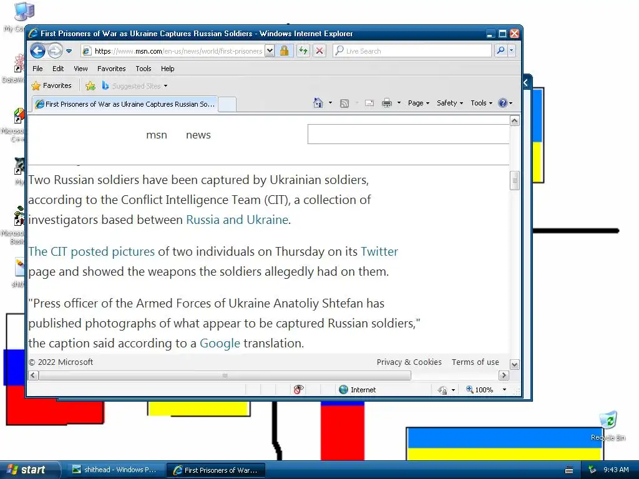639x479 pixels.
Task: Click the popup blocked status icon
Action: [298, 389]
